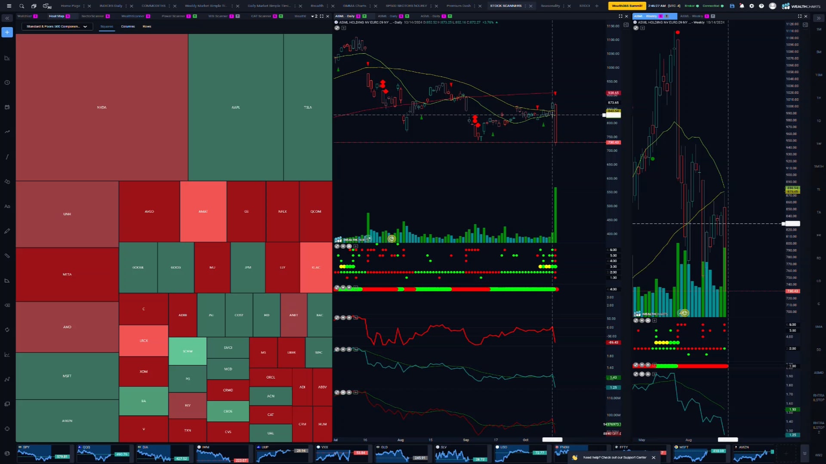Close the support center help popup
The height and width of the screenshot is (464, 826).
(653, 458)
